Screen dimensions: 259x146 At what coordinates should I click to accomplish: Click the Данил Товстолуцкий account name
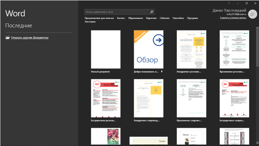229,11
